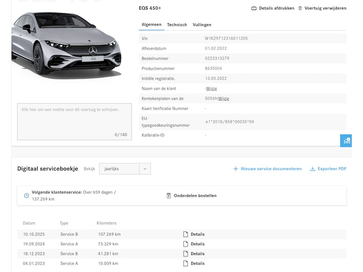Open Details for 04.01.2023 Service A
This screenshot has height=272, width=363.
197,264
